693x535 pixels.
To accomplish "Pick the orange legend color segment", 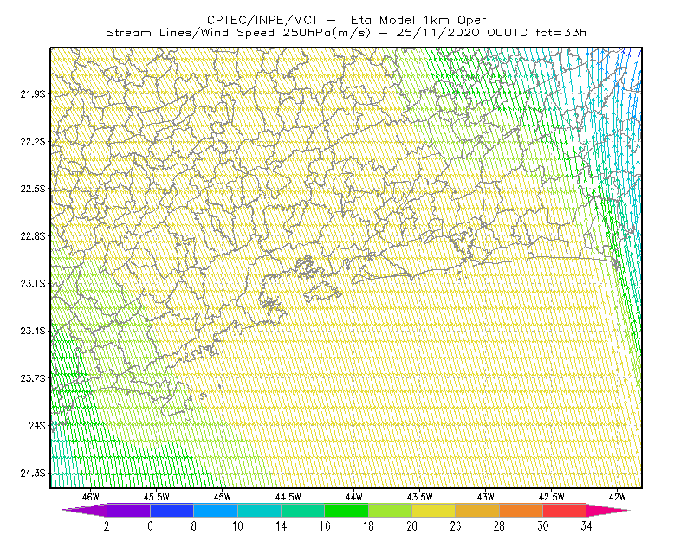I will point(521,510).
